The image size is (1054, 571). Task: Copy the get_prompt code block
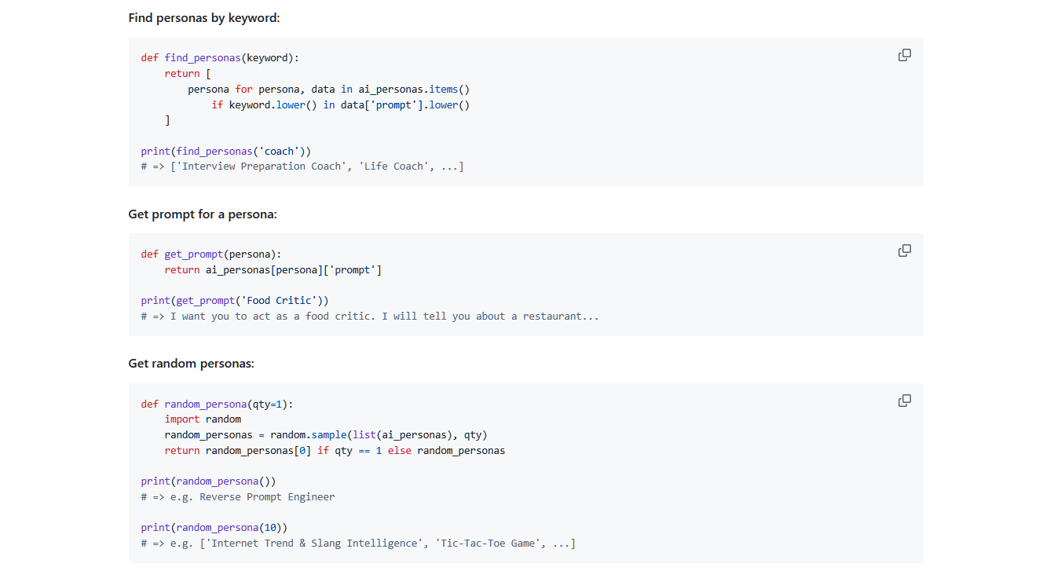coord(905,251)
